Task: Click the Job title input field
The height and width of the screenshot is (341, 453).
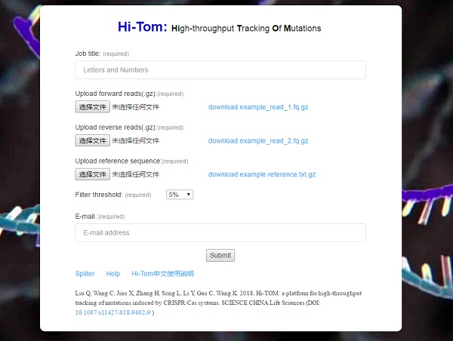Action: tap(220, 70)
